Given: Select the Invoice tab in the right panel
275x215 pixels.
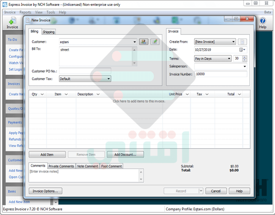Looking at the screenshot, I should click(173, 31).
